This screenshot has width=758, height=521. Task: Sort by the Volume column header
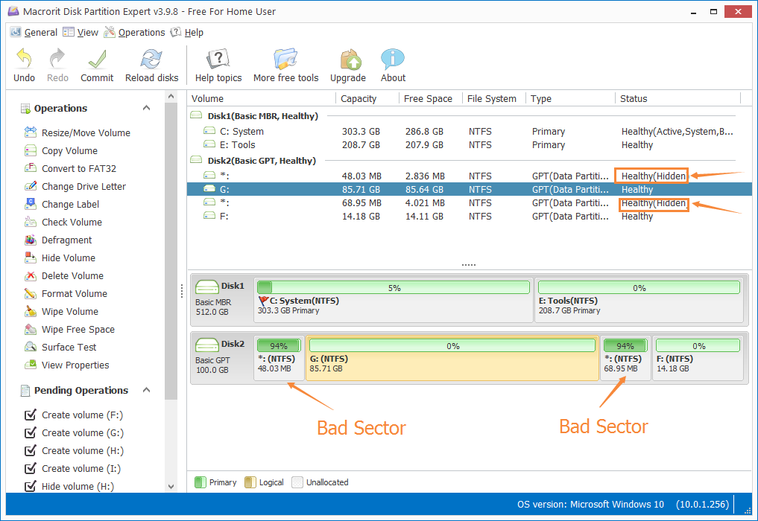pos(262,98)
